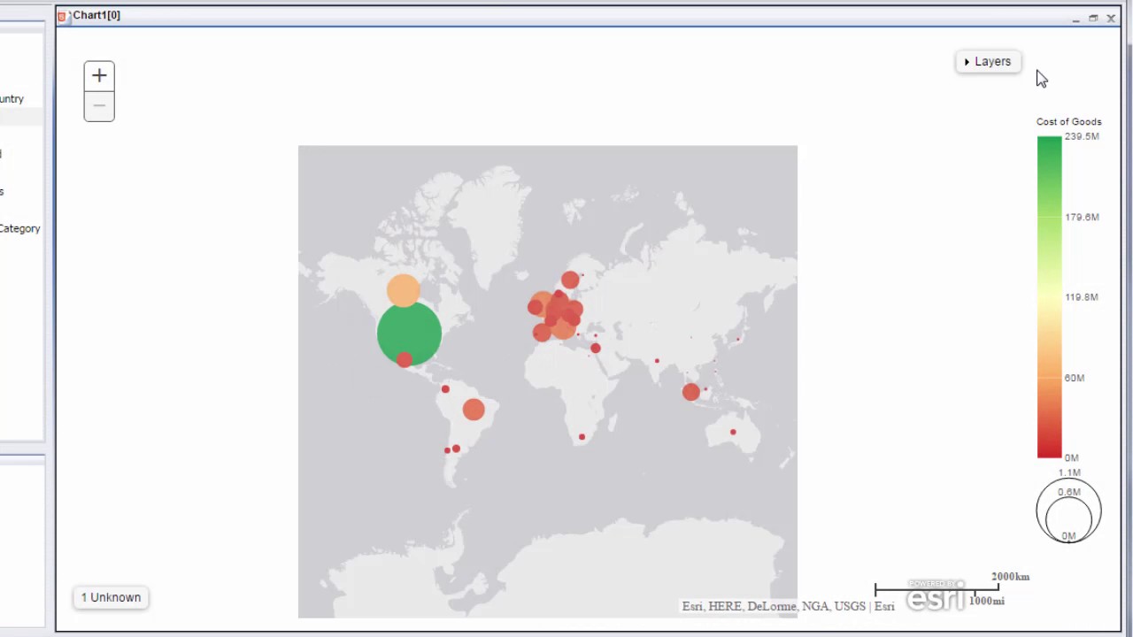This screenshot has height=637, width=1133.
Task: Click the esri logo
Action: point(935,597)
